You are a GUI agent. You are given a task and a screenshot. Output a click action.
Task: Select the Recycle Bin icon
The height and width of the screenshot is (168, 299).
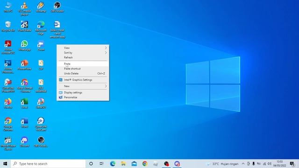tap(8, 27)
